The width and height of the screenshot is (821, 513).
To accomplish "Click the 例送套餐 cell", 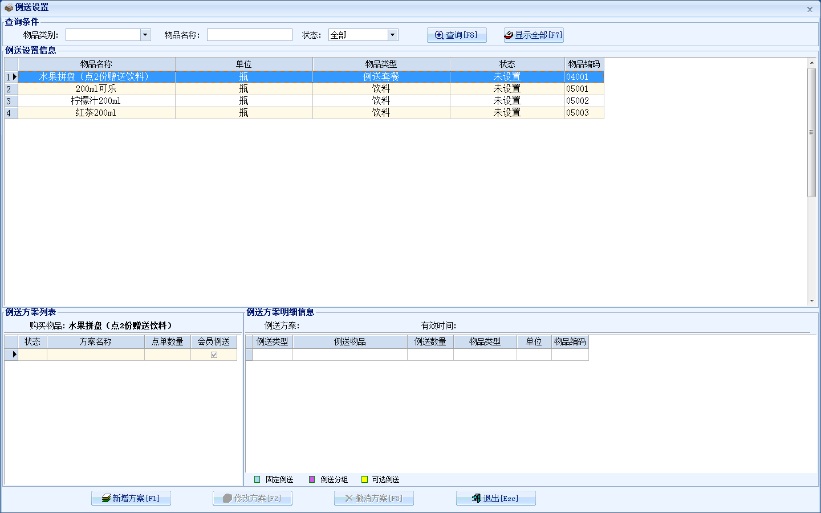I will tap(381, 76).
